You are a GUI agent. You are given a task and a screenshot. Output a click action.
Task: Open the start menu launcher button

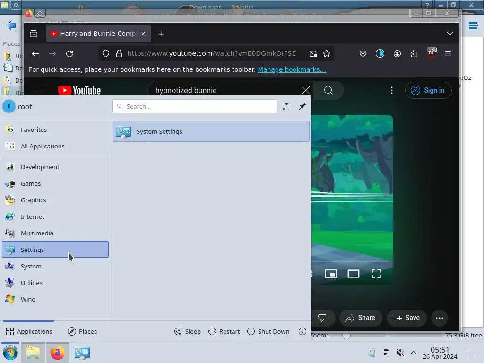(10, 353)
